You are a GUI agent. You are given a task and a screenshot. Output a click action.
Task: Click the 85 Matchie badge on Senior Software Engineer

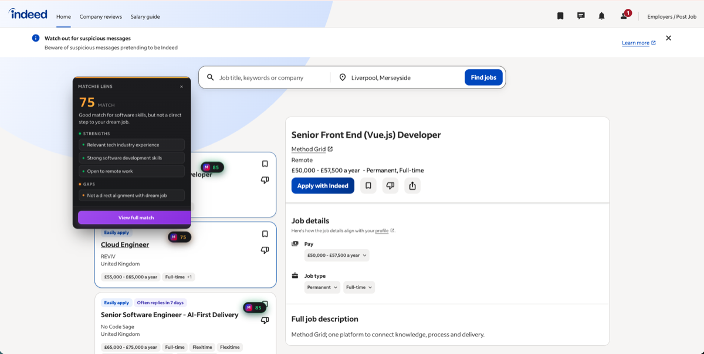coord(255,308)
